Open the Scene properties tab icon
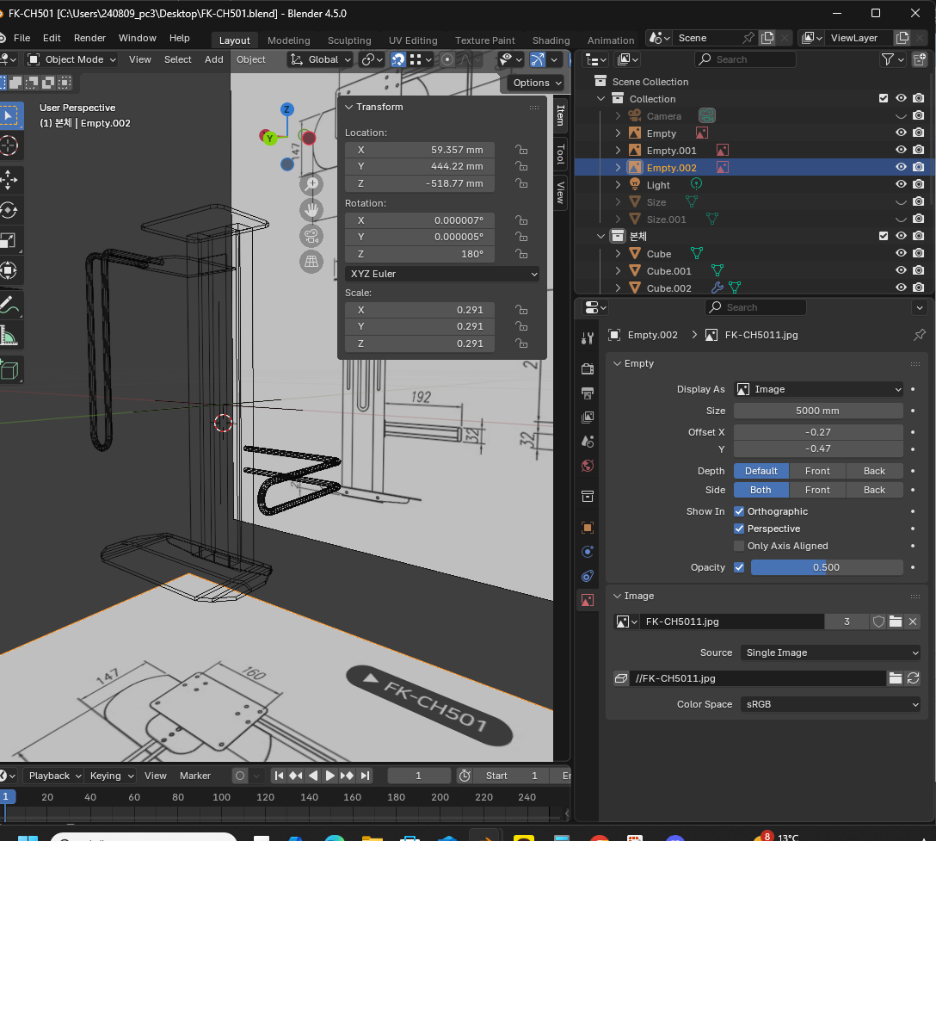Screen dimensions: 936x1033 tap(588, 442)
